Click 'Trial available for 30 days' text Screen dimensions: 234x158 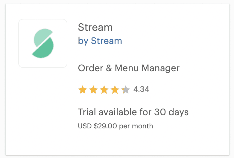(133, 112)
